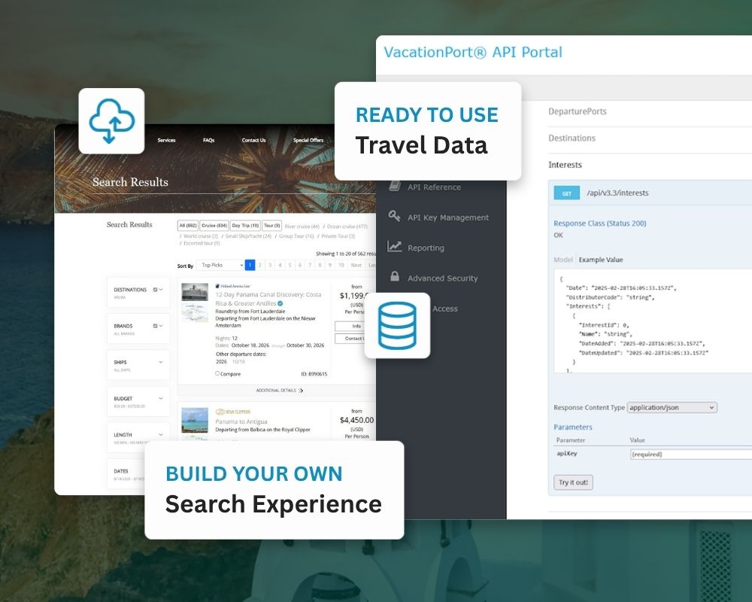Viewport: 752px width, 602px height.
Task: Open Services in the site navigation
Action: coord(166,140)
